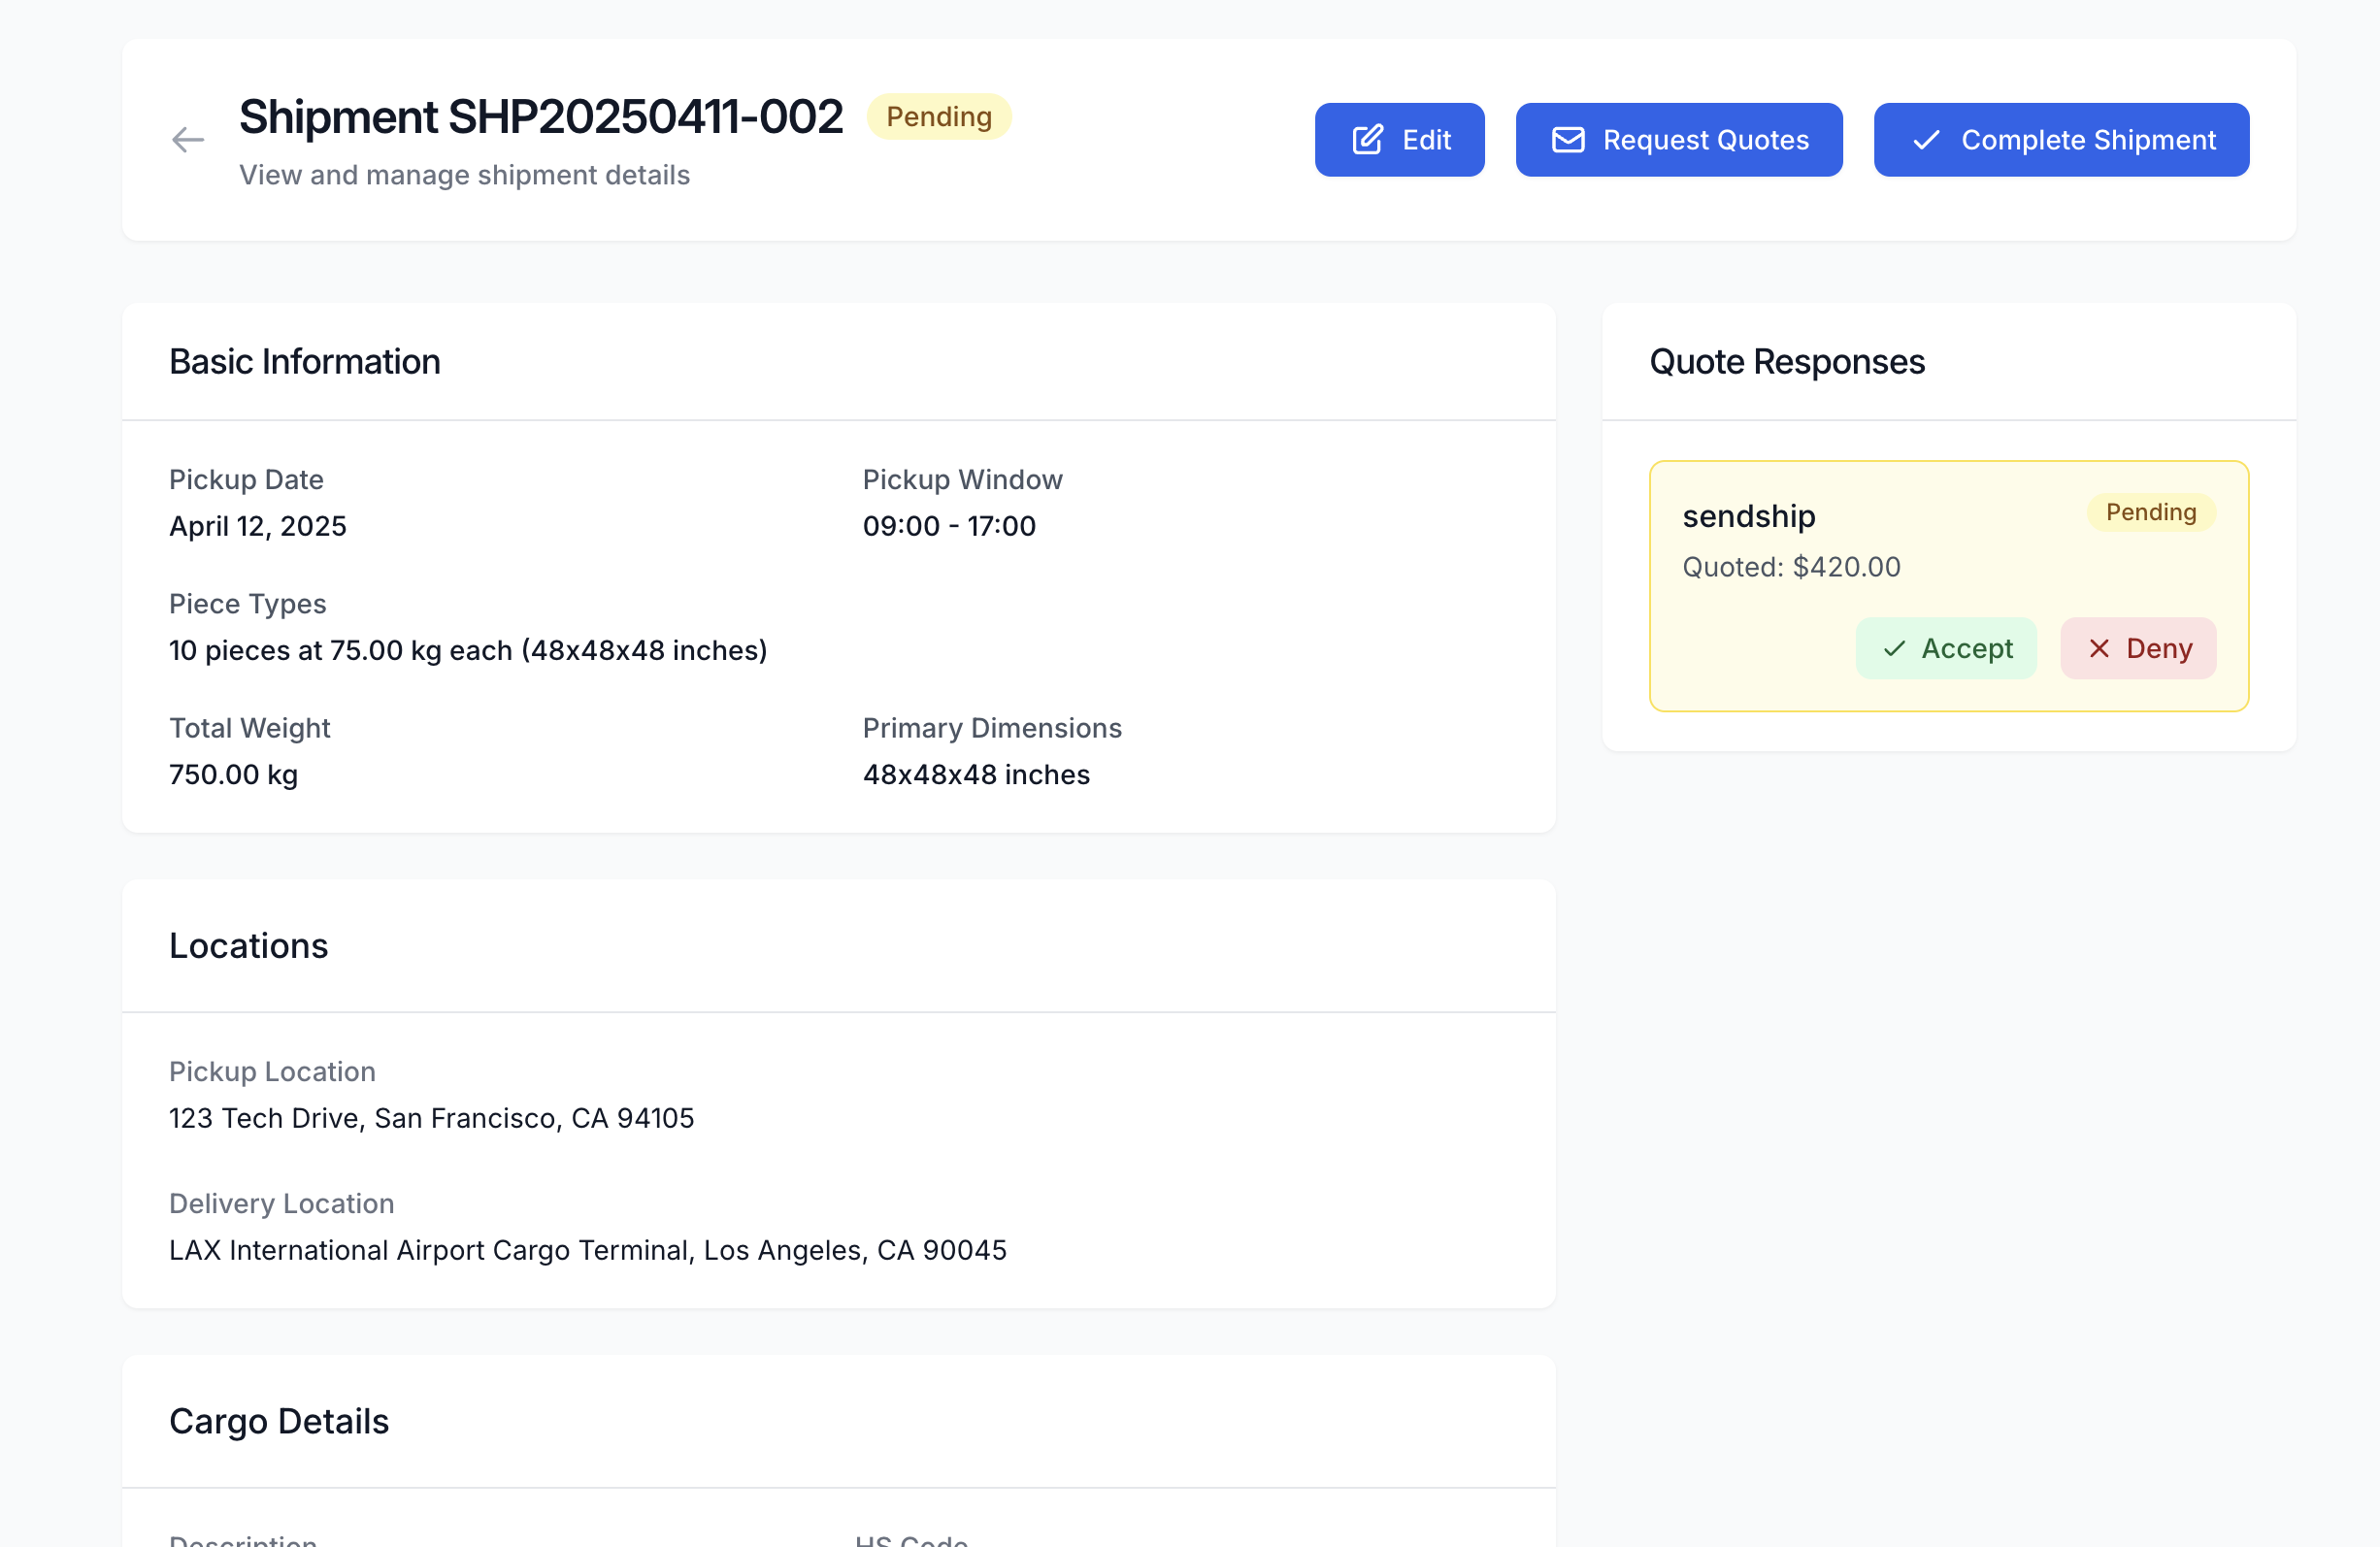
Task: Click the pickup address 123 Tech Drive
Action: pyautogui.click(x=431, y=1118)
